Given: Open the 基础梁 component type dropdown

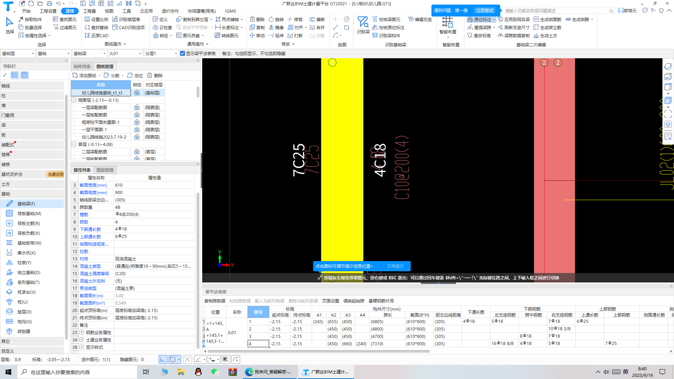Looking at the screenshot, I should (89, 53).
